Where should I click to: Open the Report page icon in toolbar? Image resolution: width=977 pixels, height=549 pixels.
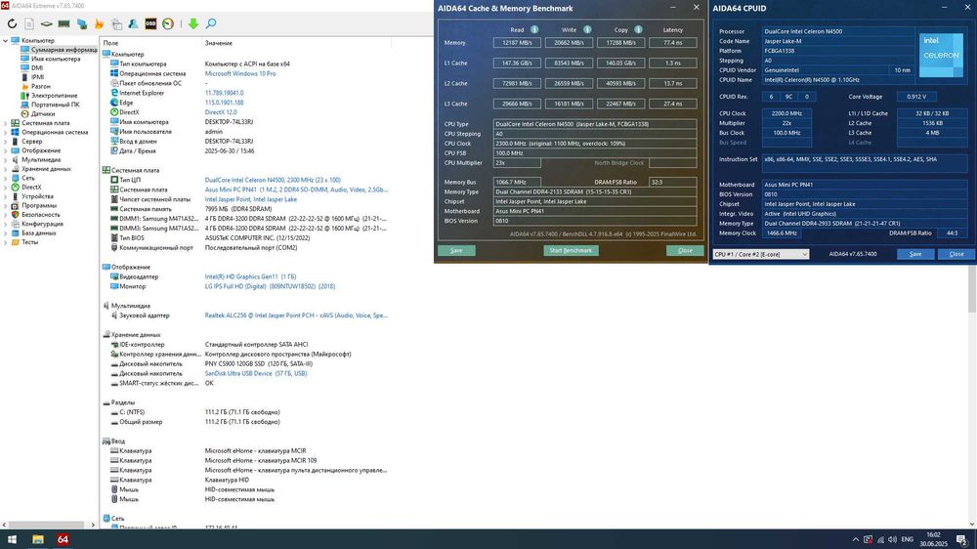coord(29,23)
